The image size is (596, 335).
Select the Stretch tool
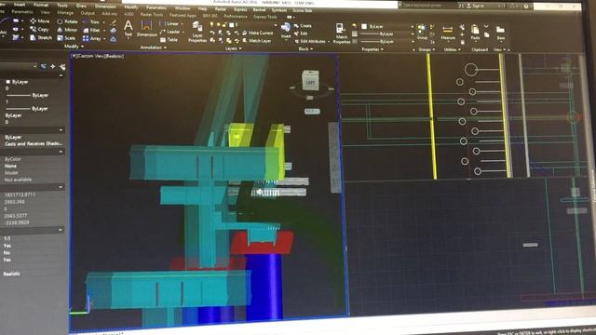pos(41,37)
